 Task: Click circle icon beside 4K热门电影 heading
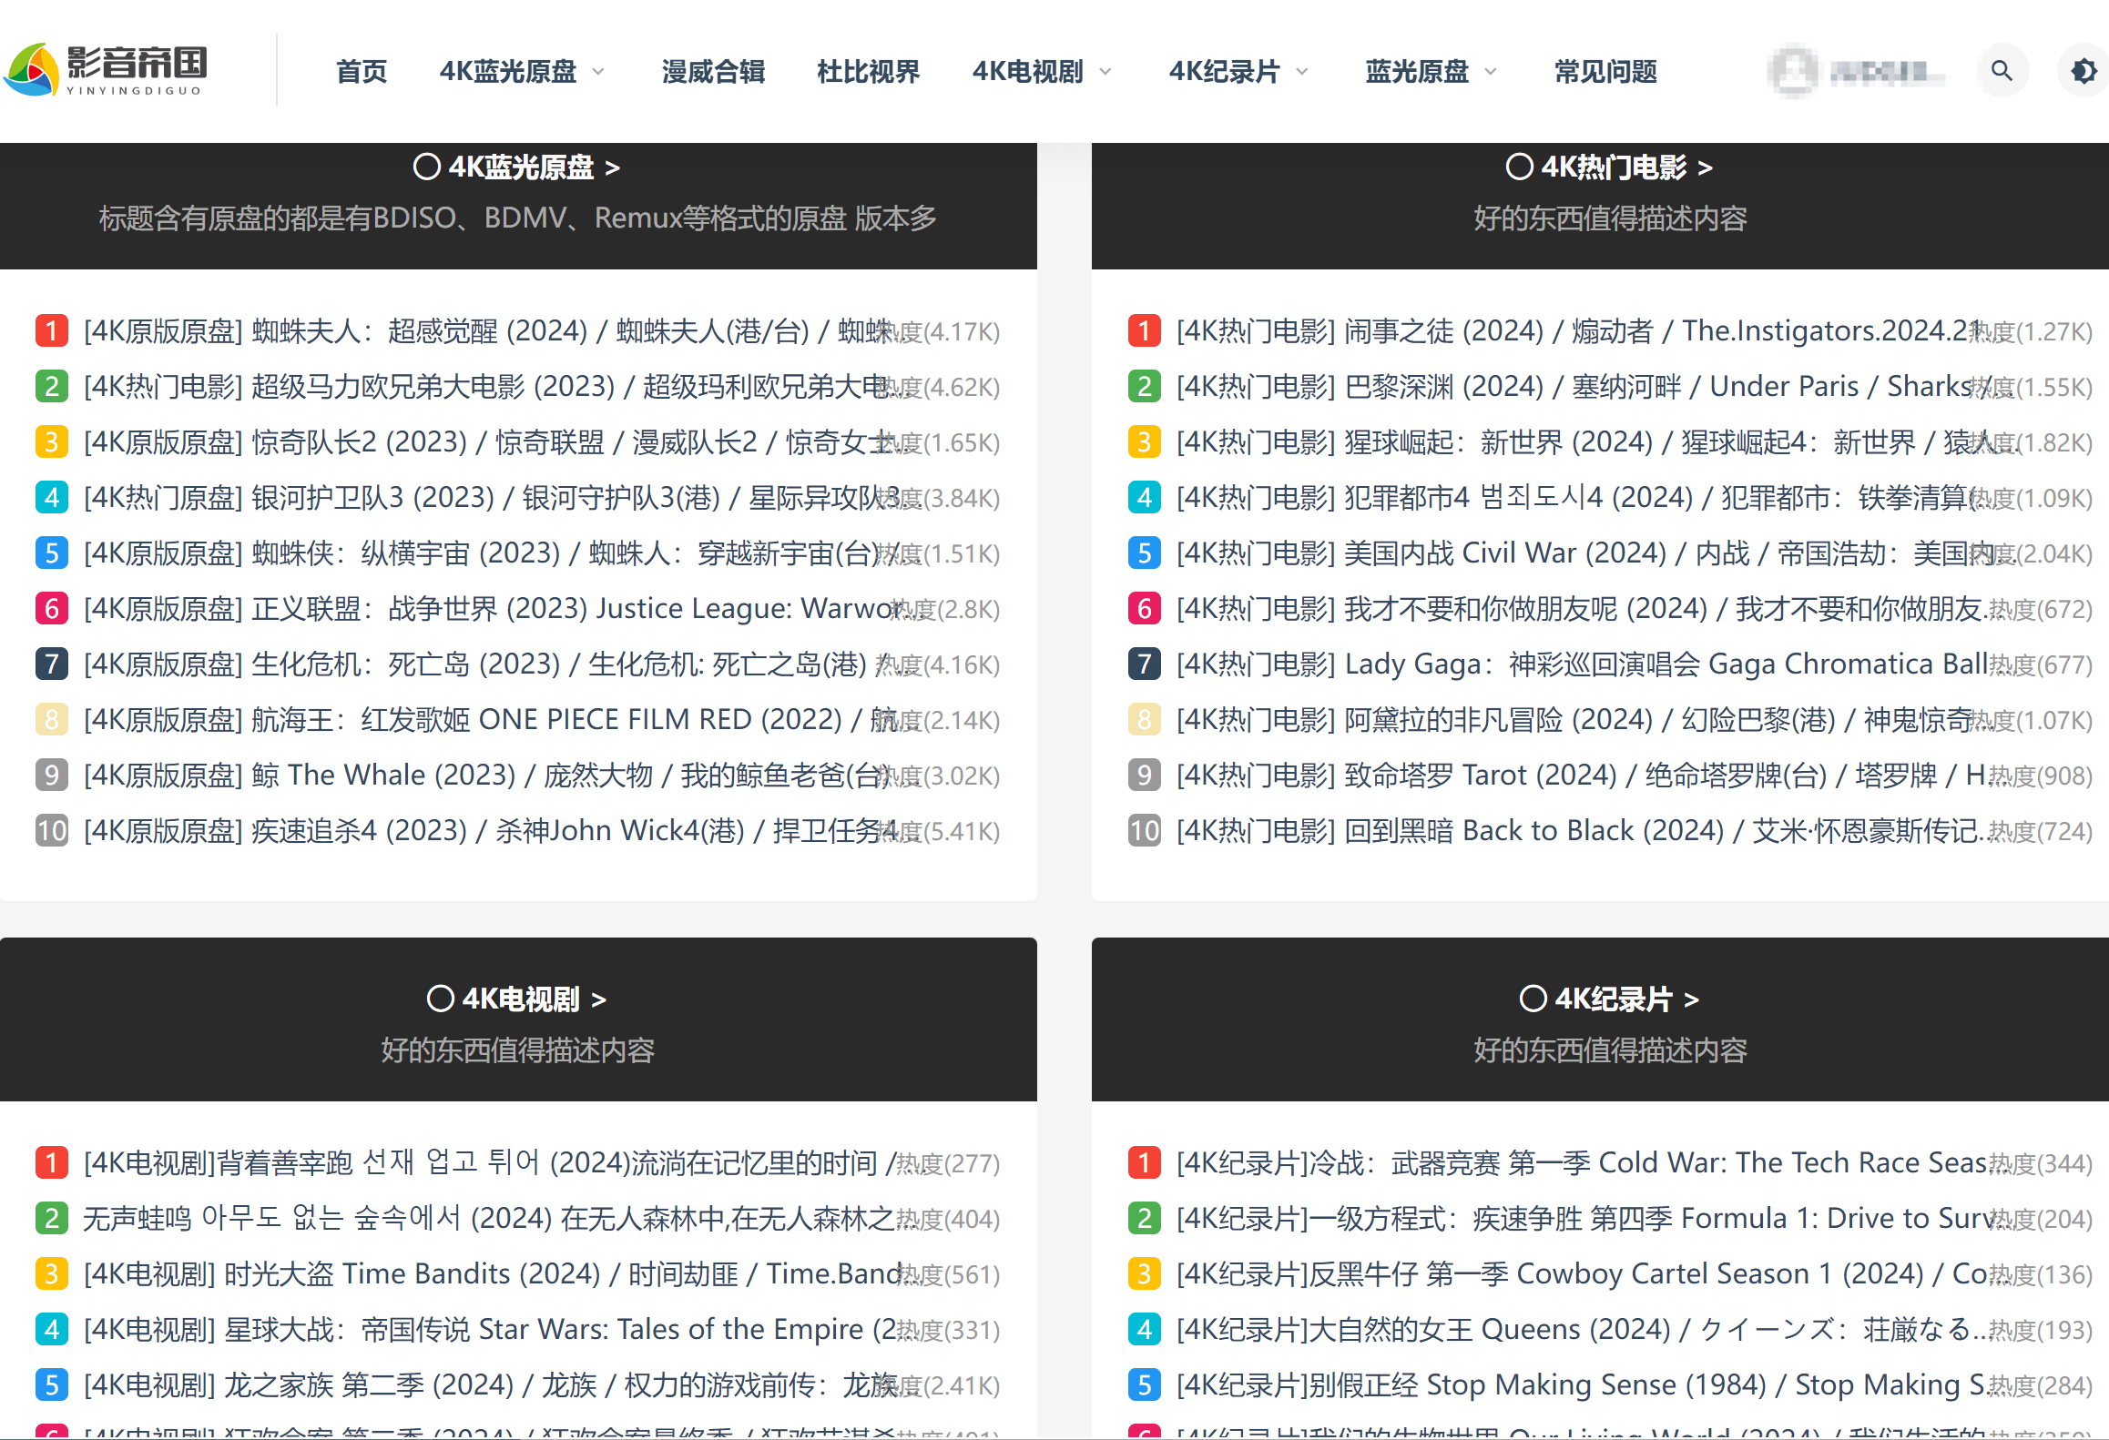1520,167
